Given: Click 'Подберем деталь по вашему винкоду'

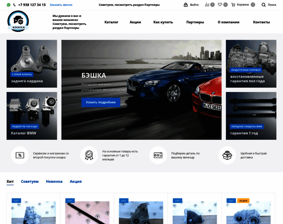Looking at the screenshot, I should click(185, 155).
